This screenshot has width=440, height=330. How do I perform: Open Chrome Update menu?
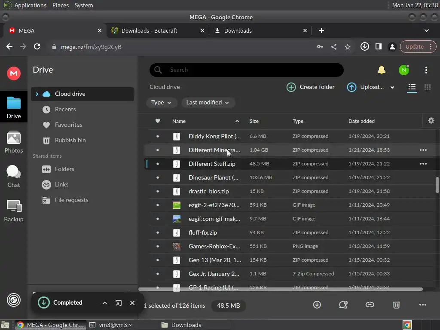(418, 46)
